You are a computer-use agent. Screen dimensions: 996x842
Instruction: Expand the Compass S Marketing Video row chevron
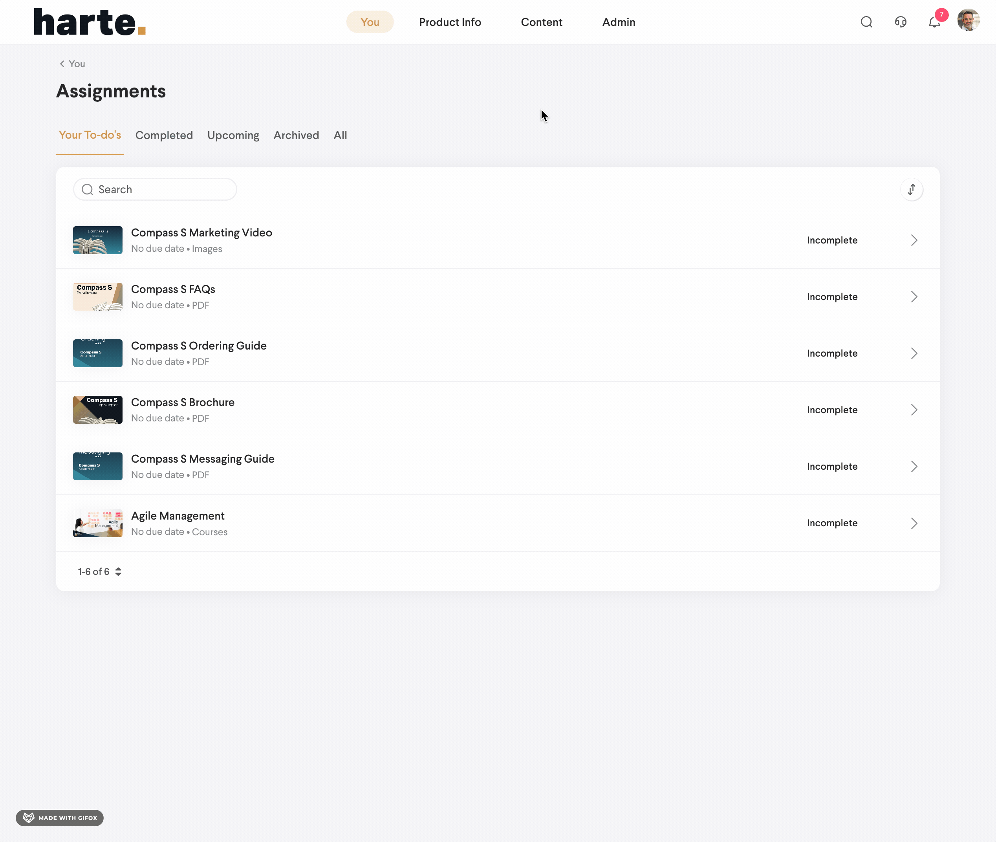[914, 240]
